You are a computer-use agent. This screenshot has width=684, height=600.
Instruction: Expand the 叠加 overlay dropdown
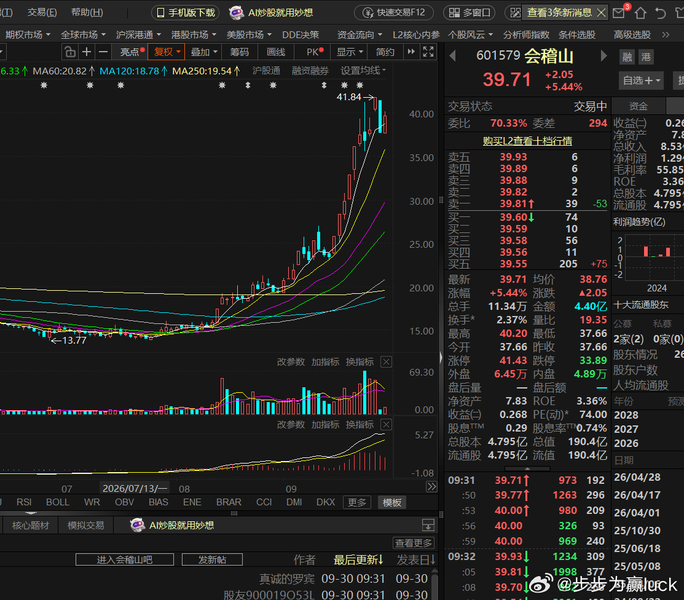pyautogui.click(x=203, y=52)
